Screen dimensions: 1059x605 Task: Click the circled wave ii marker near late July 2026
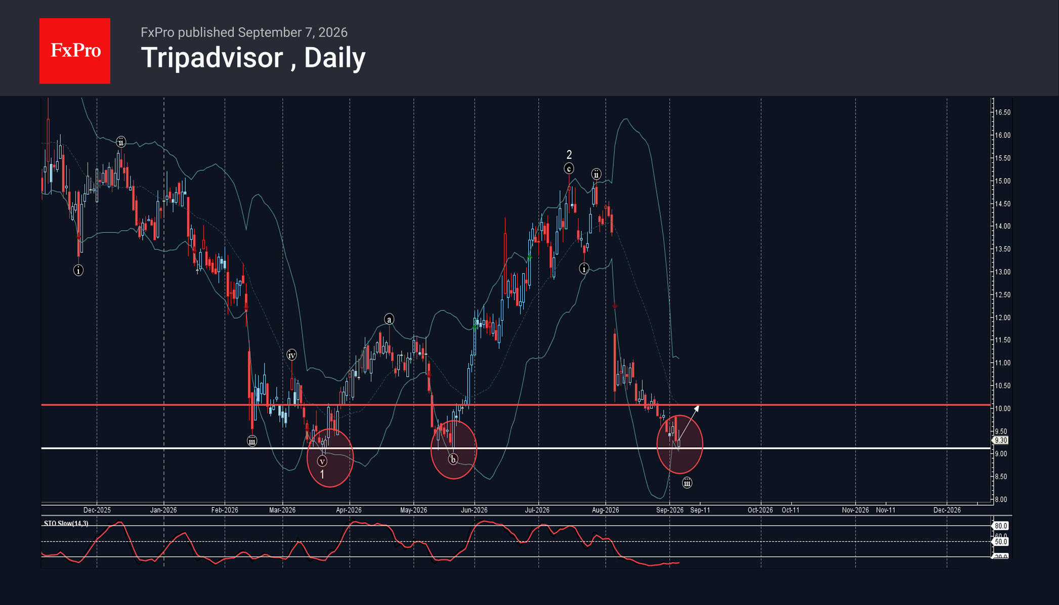596,174
